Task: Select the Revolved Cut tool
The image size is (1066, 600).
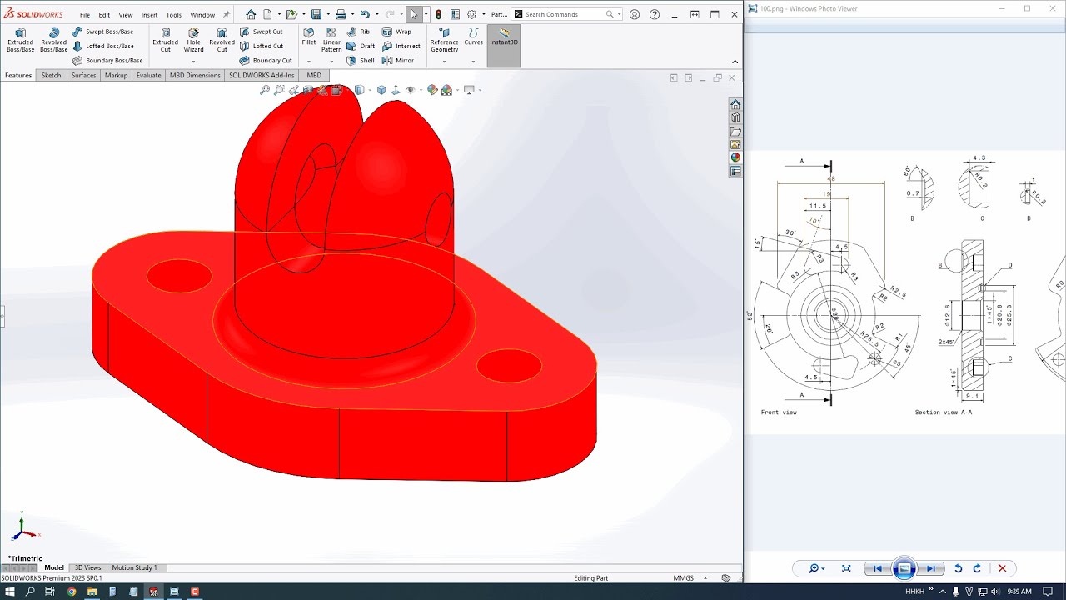Action: (x=222, y=39)
